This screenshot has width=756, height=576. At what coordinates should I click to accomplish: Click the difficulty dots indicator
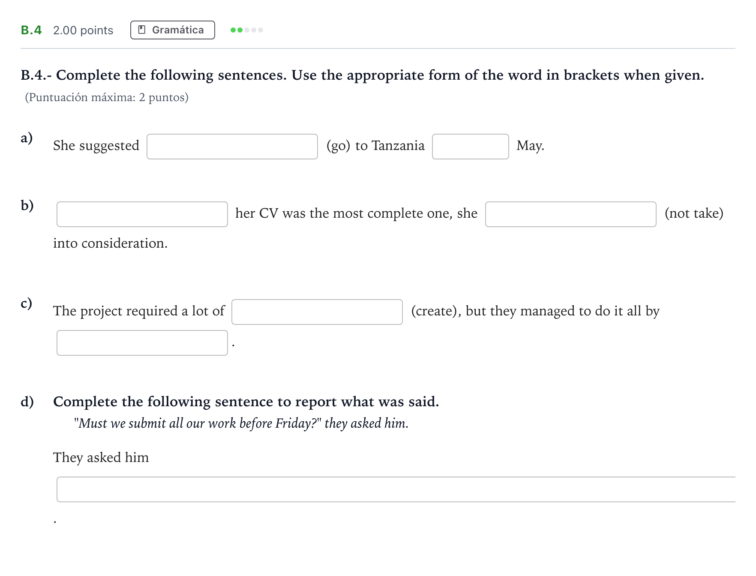click(x=247, y=30)
